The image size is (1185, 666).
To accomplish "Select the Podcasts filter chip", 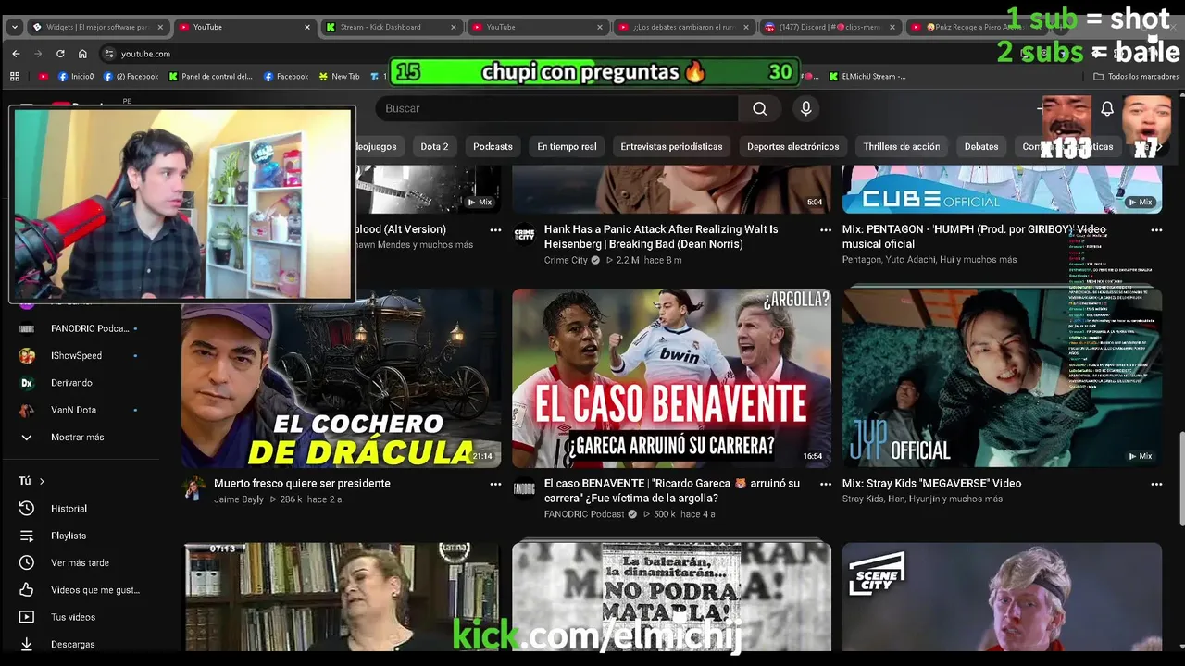I will tap(493, 146).
